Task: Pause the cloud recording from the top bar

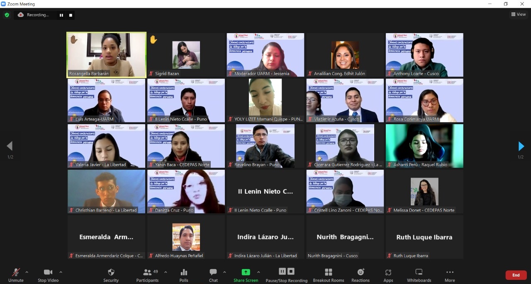Action: coord(61,15)
